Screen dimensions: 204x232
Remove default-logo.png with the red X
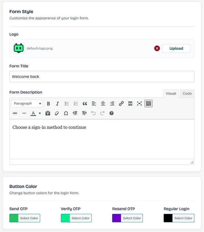[157, 48]
